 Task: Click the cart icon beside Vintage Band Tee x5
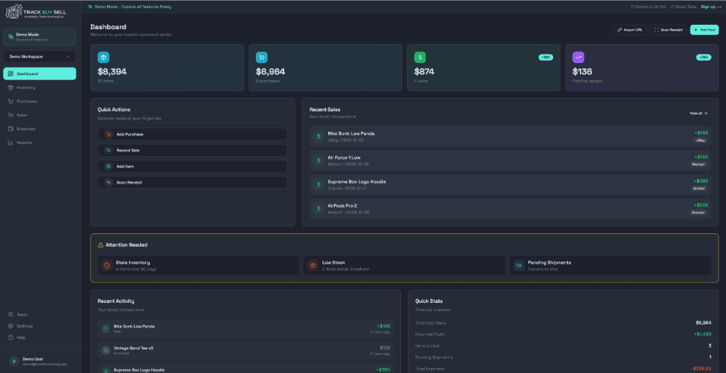click(106, 350)
